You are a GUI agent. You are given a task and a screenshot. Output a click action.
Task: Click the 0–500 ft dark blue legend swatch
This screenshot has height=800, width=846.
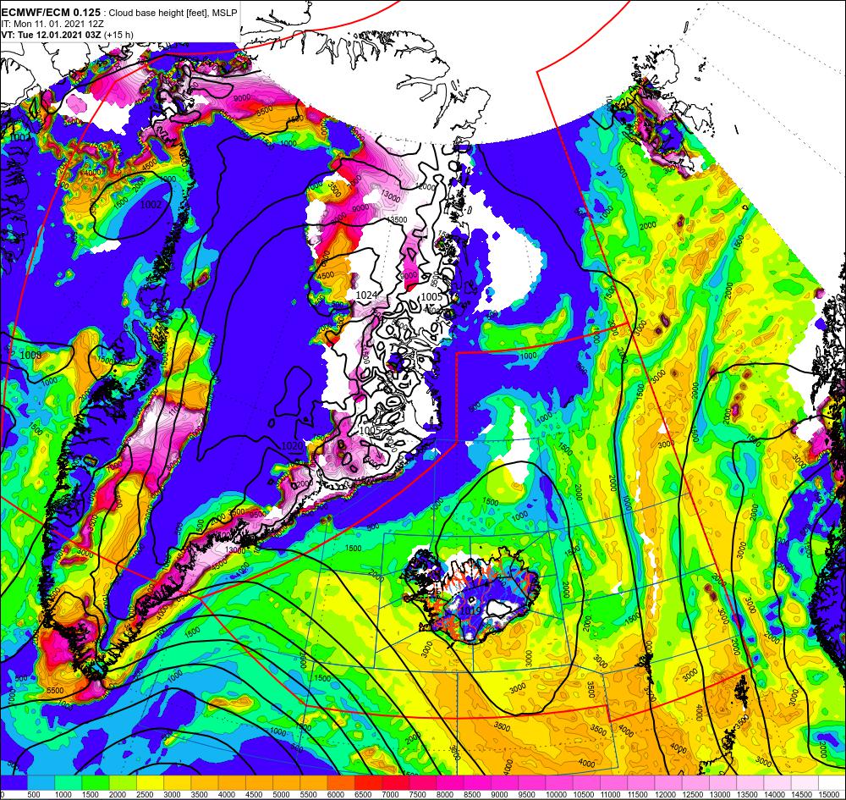[14, 782]
